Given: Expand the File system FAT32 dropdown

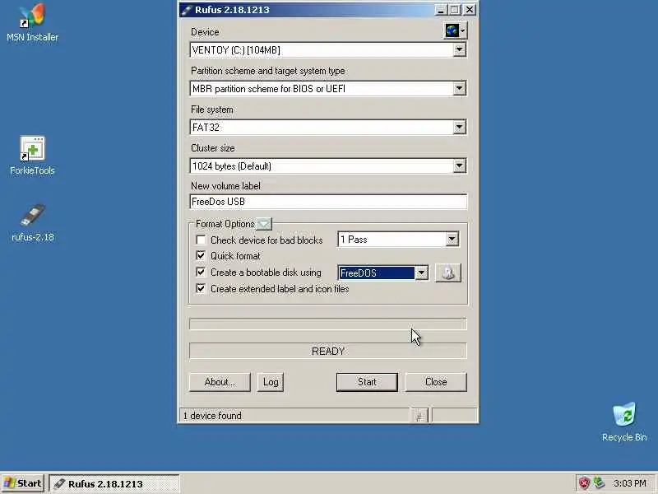Looking at the screenshot, I should pos(327,128).
